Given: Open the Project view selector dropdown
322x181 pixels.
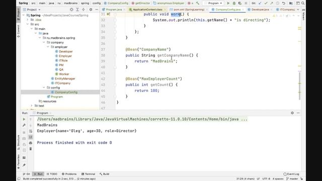Looking at the screenshot, I should click(32, 10).
